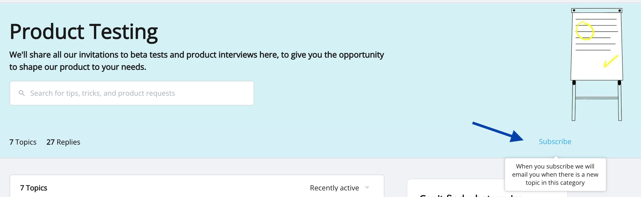641x197 pixels.
Task: Click the yellow circle drawn on the flipchart
Action: coord(585,31)
